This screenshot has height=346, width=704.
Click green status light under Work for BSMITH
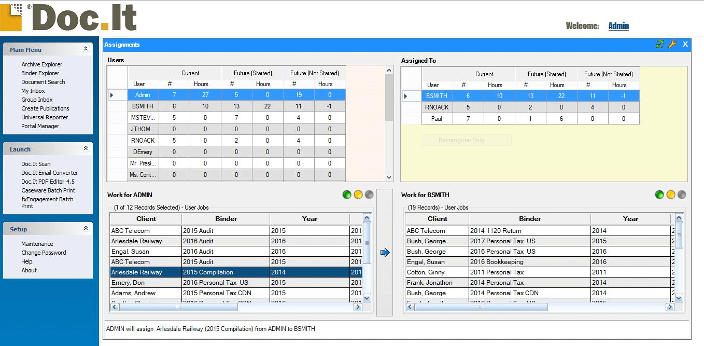pyautogui.click(x=659, y=195)
